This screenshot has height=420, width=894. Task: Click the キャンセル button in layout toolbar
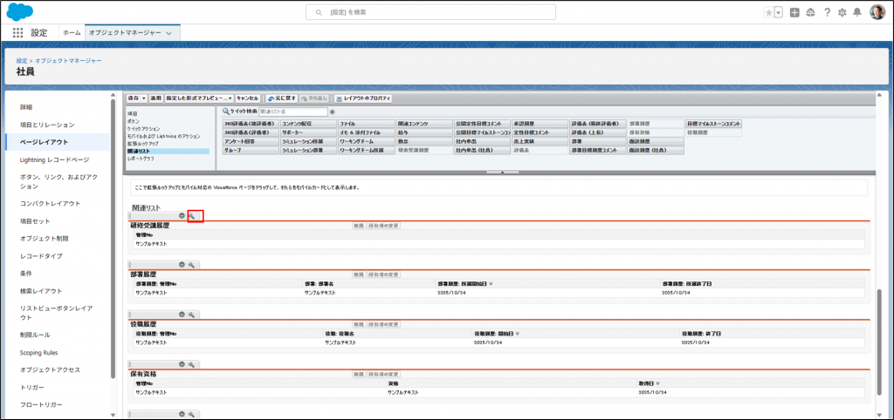[x=248, y=98]
